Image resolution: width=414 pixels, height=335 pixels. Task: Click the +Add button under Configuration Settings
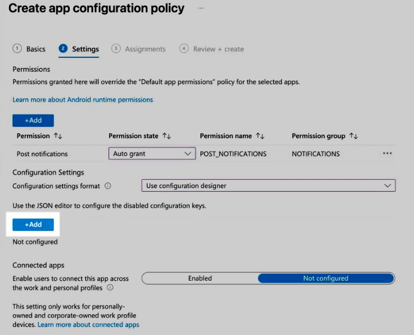(x=33, y=225)
